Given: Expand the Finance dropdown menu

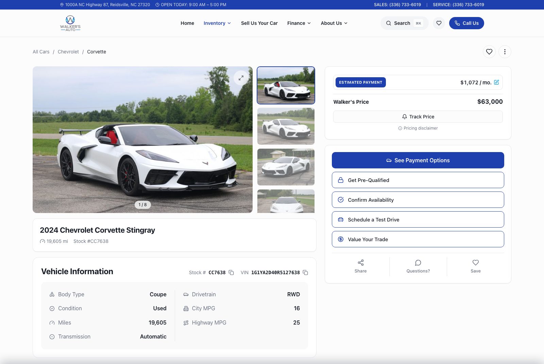Looking at the screenshot, I should tap(299, 23).
